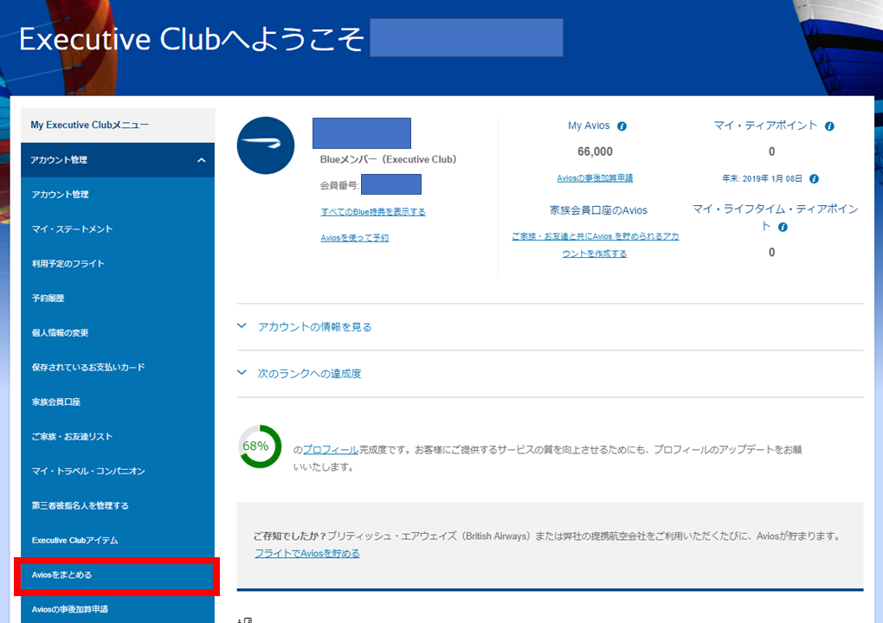
Task: Click Blueメンバー (Executive Club) text
Action: click(388, 160)
